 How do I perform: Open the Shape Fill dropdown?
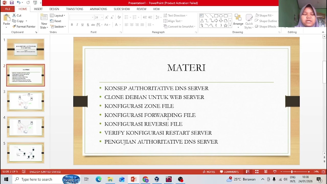tap(264, 15)
